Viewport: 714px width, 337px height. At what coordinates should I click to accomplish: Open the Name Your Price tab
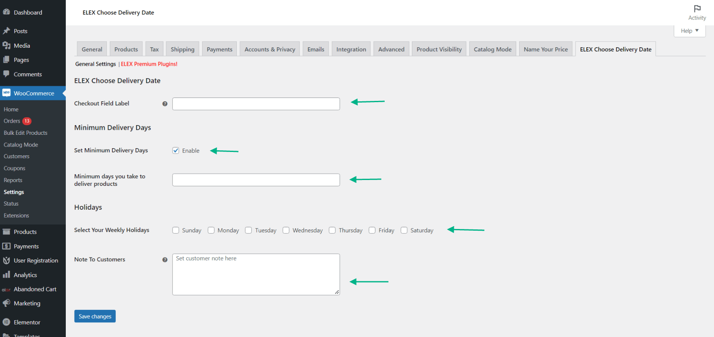[546, 49]
